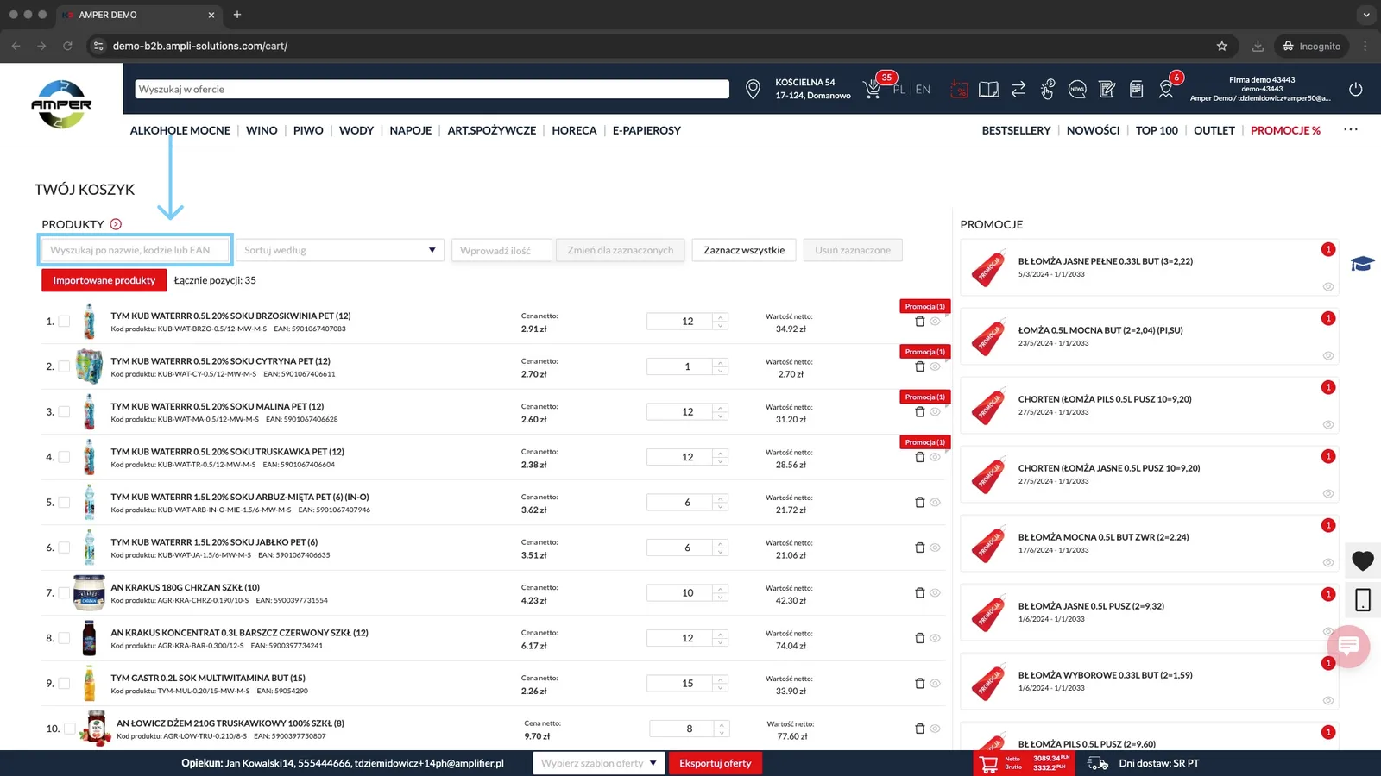Click 'Zaznacz wszystkie' button
This screenshot has width=1381, height=776.
pyautogui.click(x=744, y=250)
